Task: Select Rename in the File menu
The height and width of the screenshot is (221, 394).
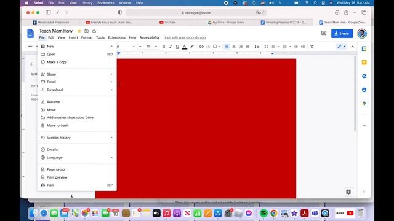Action: [x=77, y=102]
